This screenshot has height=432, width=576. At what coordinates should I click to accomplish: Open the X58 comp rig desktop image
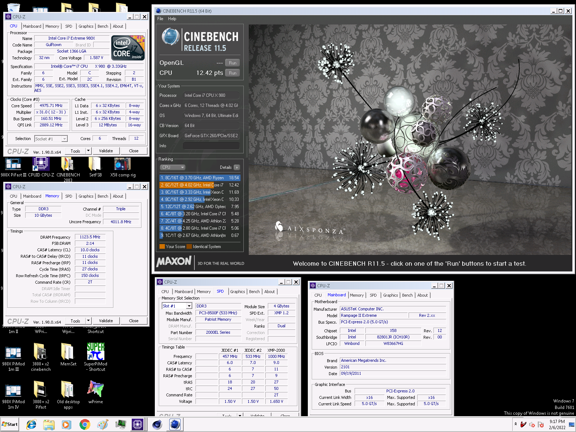[123, 167]
